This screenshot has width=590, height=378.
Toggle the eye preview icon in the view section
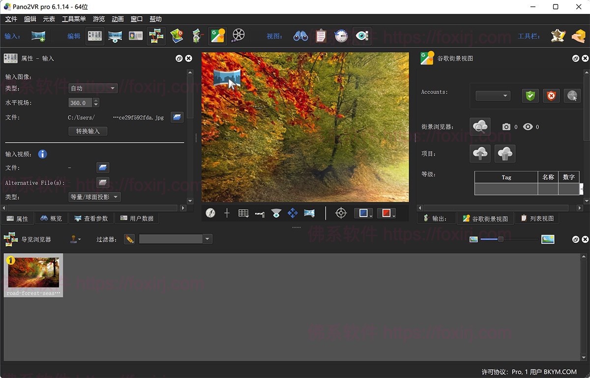point(362,35)
